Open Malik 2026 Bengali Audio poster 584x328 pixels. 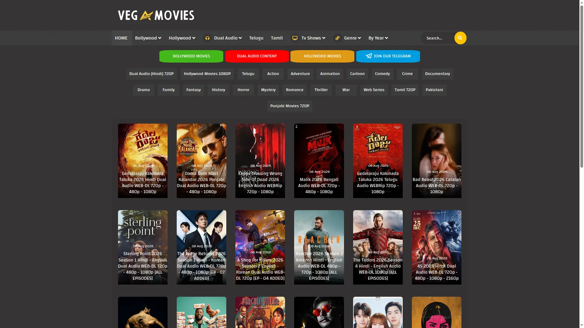point(319,161)
